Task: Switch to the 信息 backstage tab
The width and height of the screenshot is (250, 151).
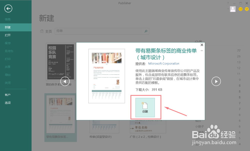Action: (x=7, y=19)
